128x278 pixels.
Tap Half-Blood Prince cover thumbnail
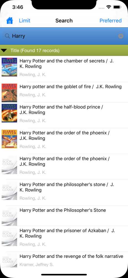pyautogui.click(x=9, y=113)
